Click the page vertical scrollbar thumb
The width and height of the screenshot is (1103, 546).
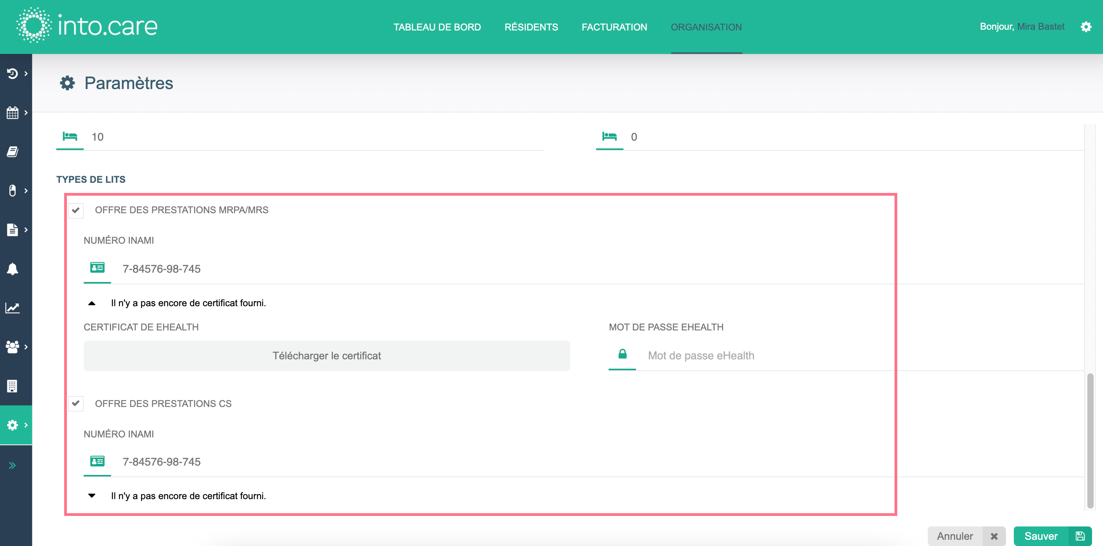click(1090, 441)
